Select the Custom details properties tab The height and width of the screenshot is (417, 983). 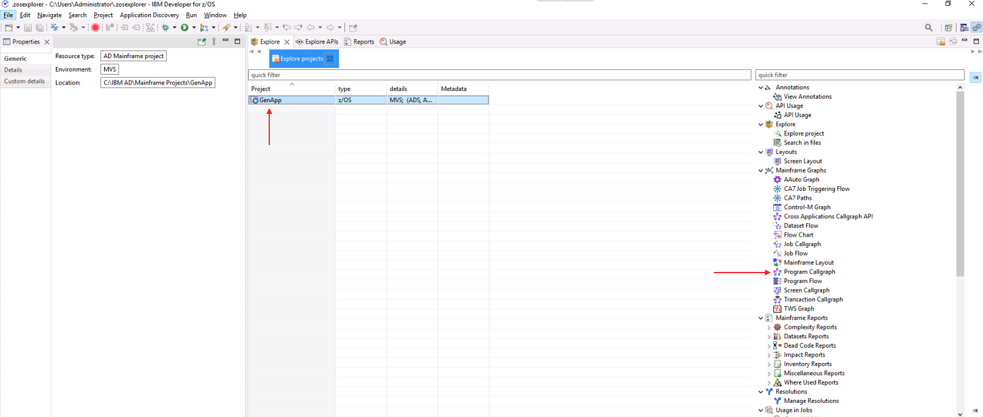tap(25, 81)
